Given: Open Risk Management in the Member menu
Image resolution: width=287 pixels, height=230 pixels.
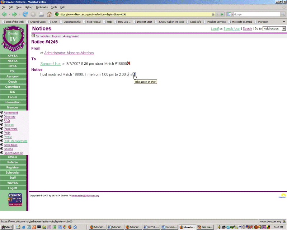Looking at the screenshot, I should 15,141.
